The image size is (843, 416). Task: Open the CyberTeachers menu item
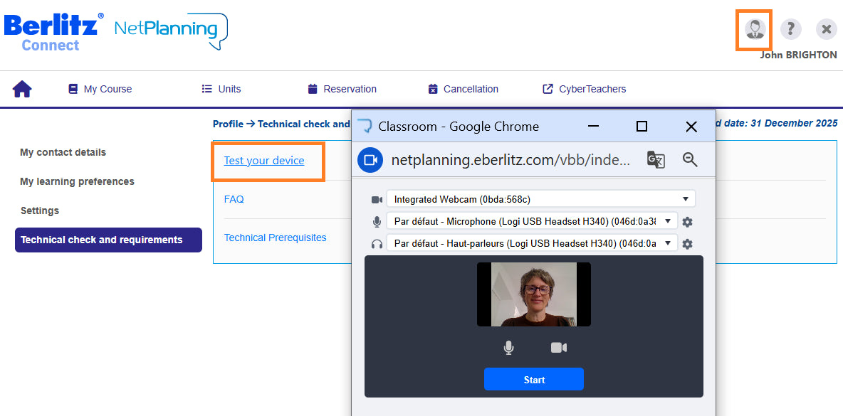[584, 89]
